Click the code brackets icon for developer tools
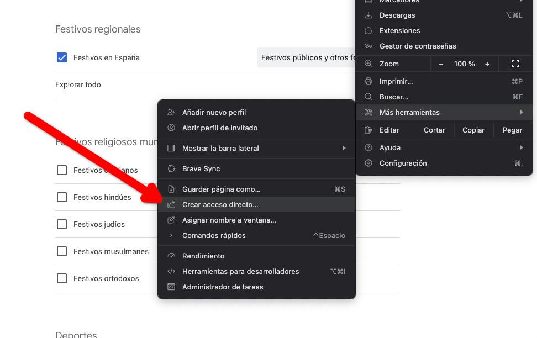This screenshot has height=338, width=537. [171, 271]
